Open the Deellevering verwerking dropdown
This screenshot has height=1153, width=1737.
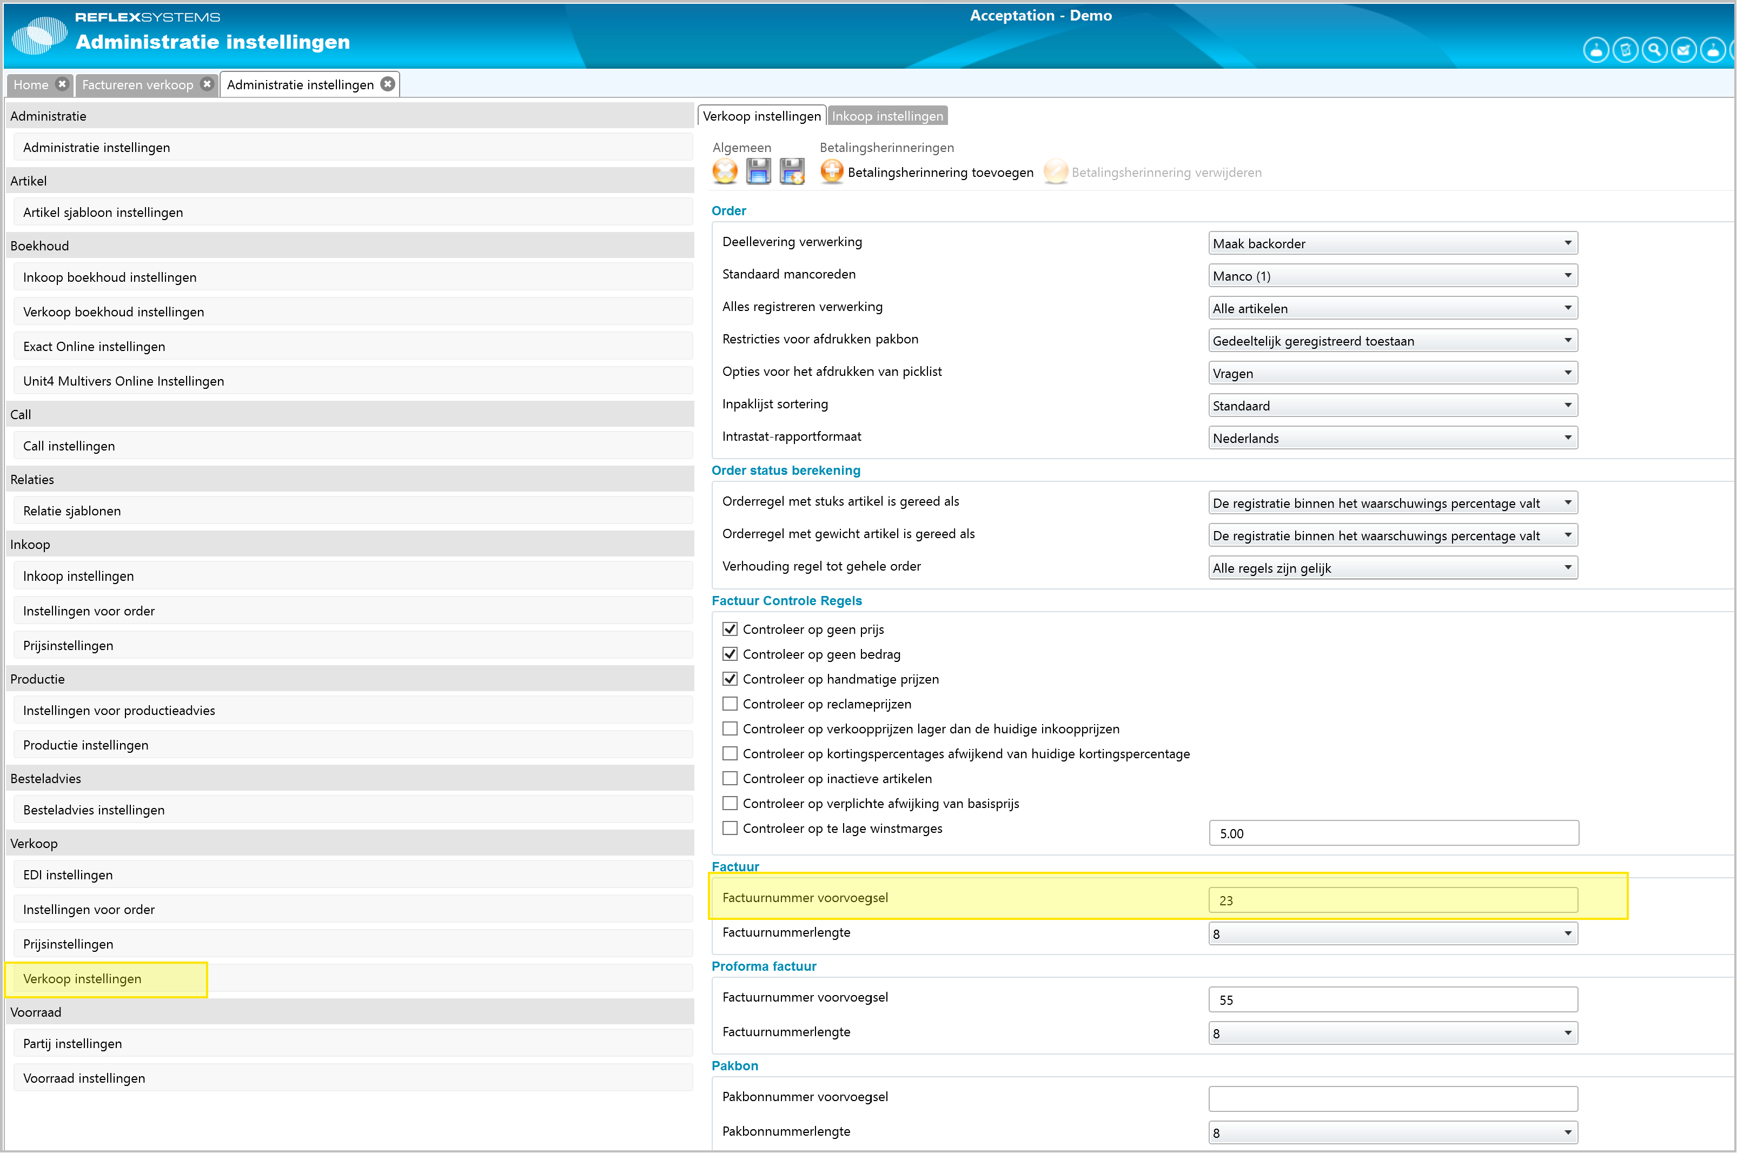point(1392,243)
